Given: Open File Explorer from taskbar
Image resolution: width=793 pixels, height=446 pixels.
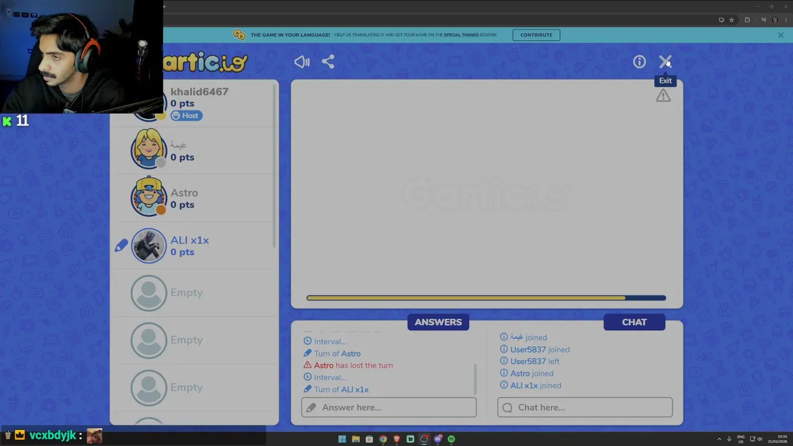Looking at the screenshot, I should point(356,439).
